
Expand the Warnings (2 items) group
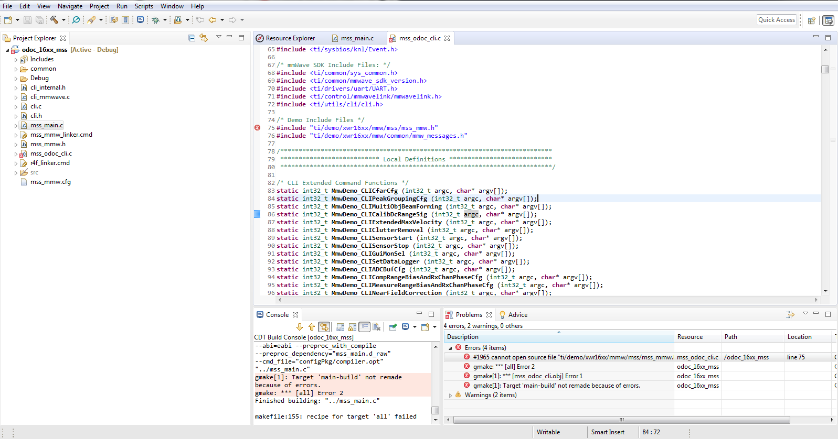[450, 396]
